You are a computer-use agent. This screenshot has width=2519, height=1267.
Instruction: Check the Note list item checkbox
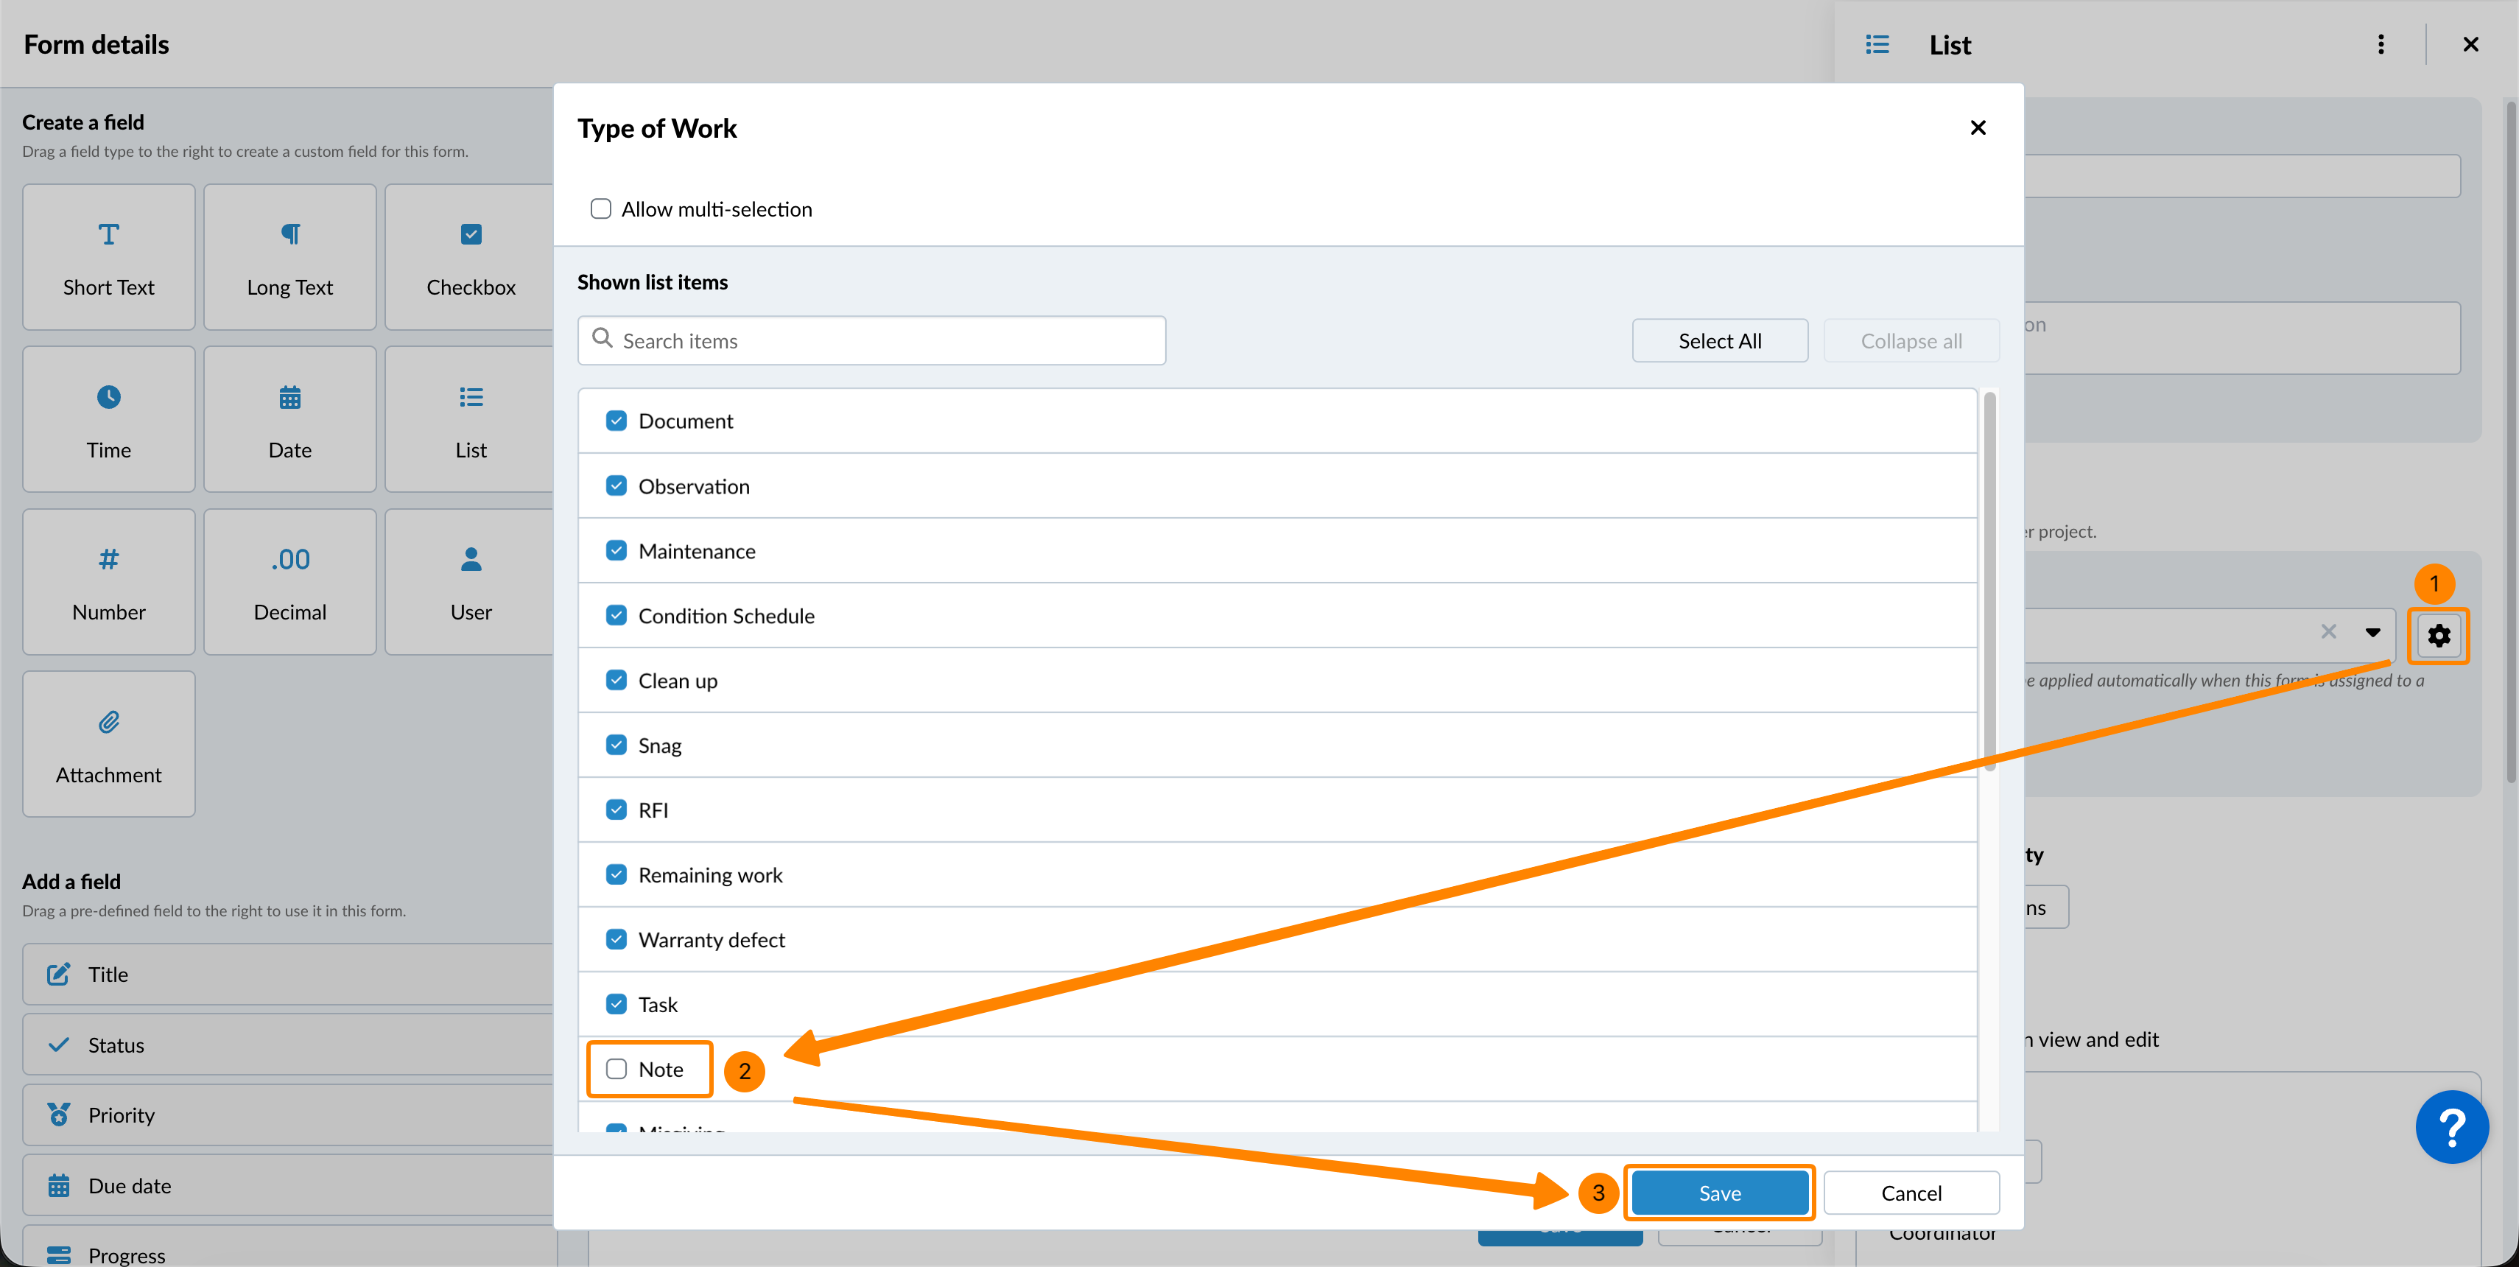[x=616, y=1069]
